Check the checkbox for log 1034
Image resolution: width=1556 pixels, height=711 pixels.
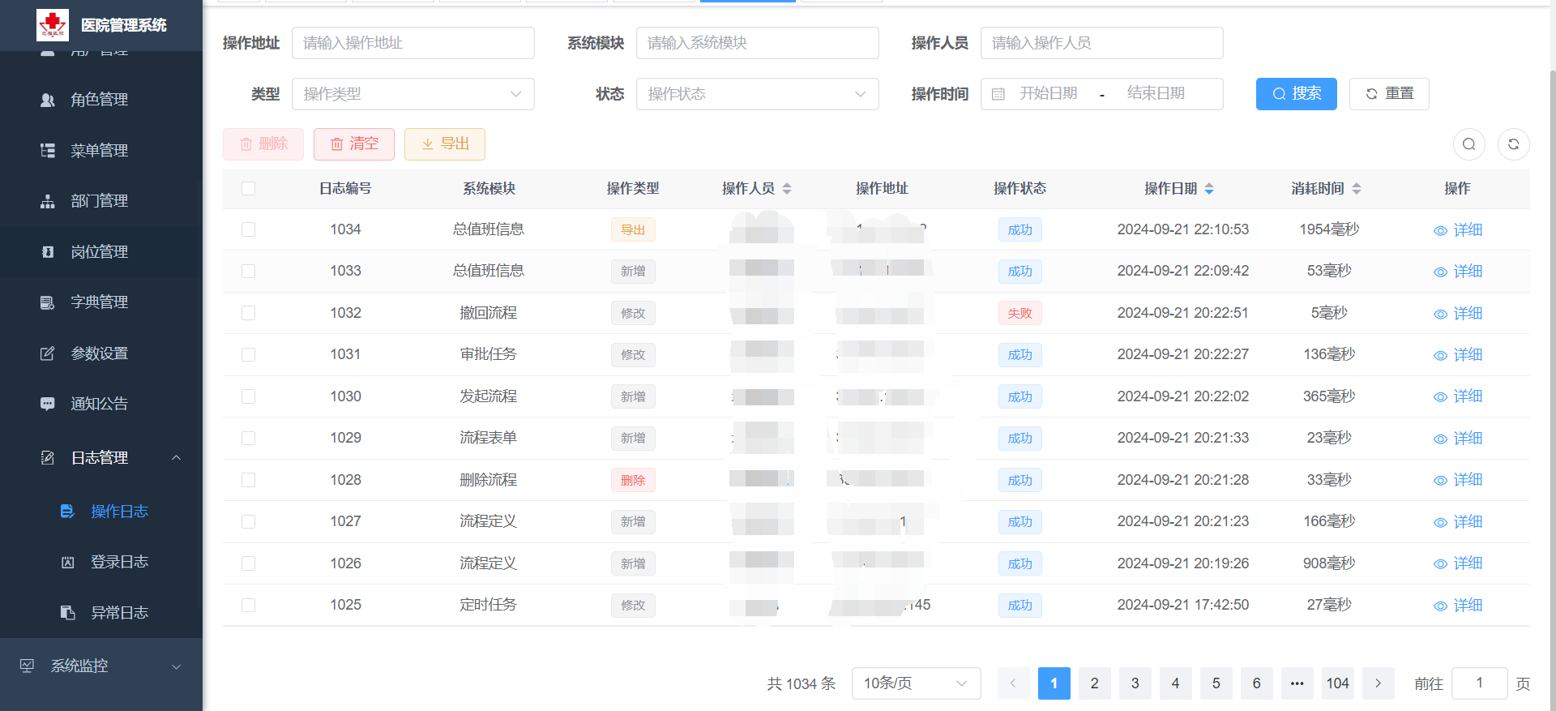pos(248,229)
